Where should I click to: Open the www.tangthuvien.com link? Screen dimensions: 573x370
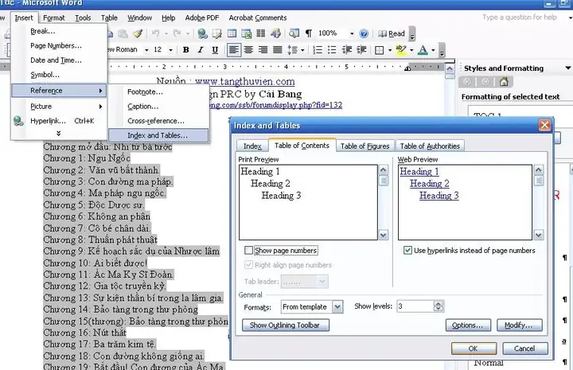point(244,81)
